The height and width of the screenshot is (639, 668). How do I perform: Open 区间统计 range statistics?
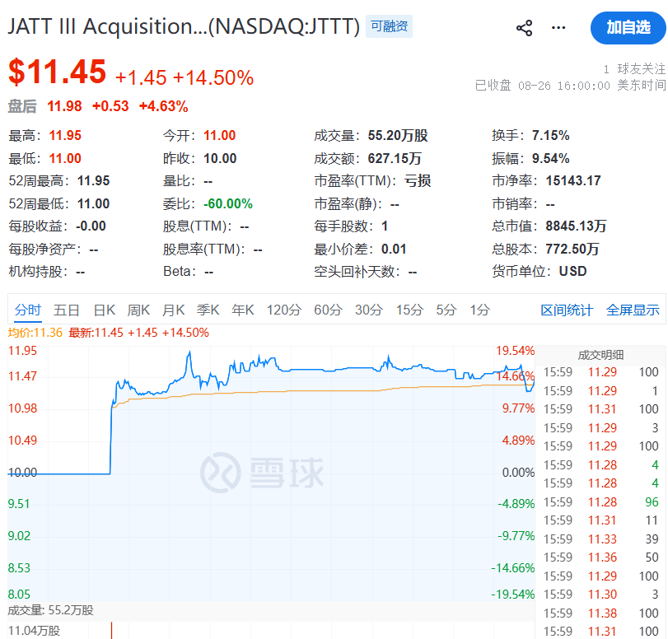point(567,310)
